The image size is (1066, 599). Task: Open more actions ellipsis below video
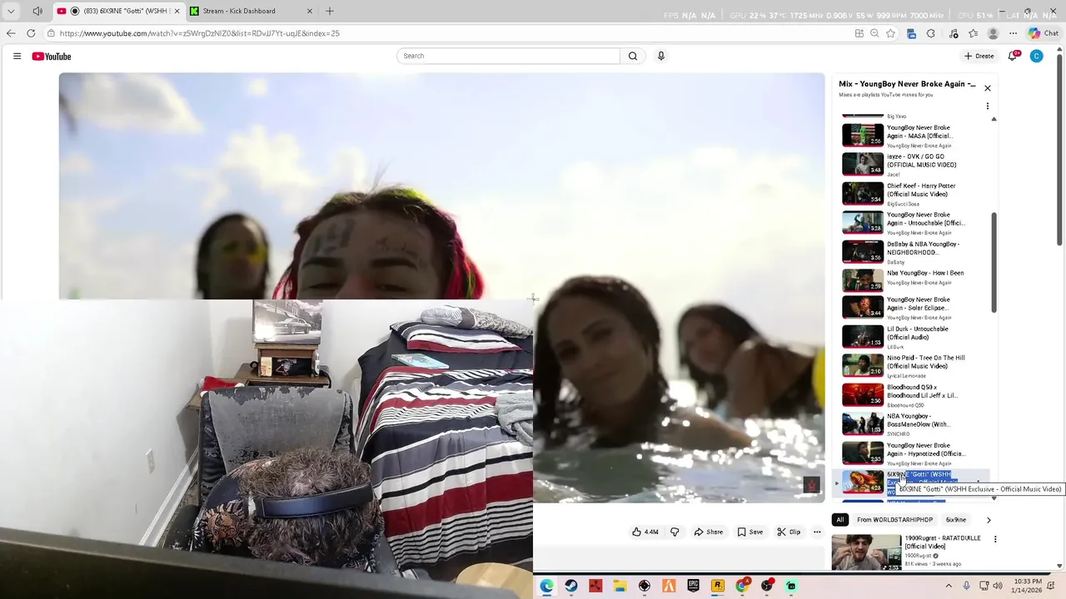pos(817,532)
